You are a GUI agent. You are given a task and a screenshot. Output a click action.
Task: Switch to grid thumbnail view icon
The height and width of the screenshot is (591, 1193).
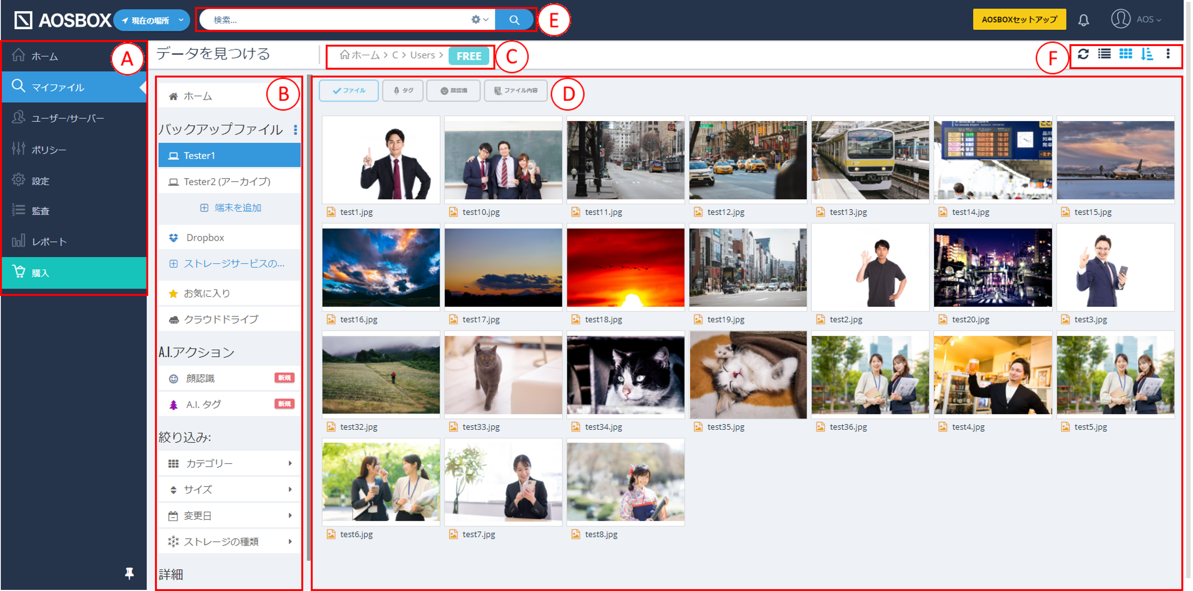pyautogui.click(x=1125, y=54)
